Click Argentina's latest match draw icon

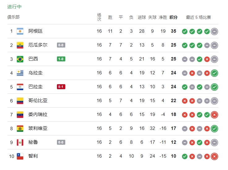[x=214, y=31]
